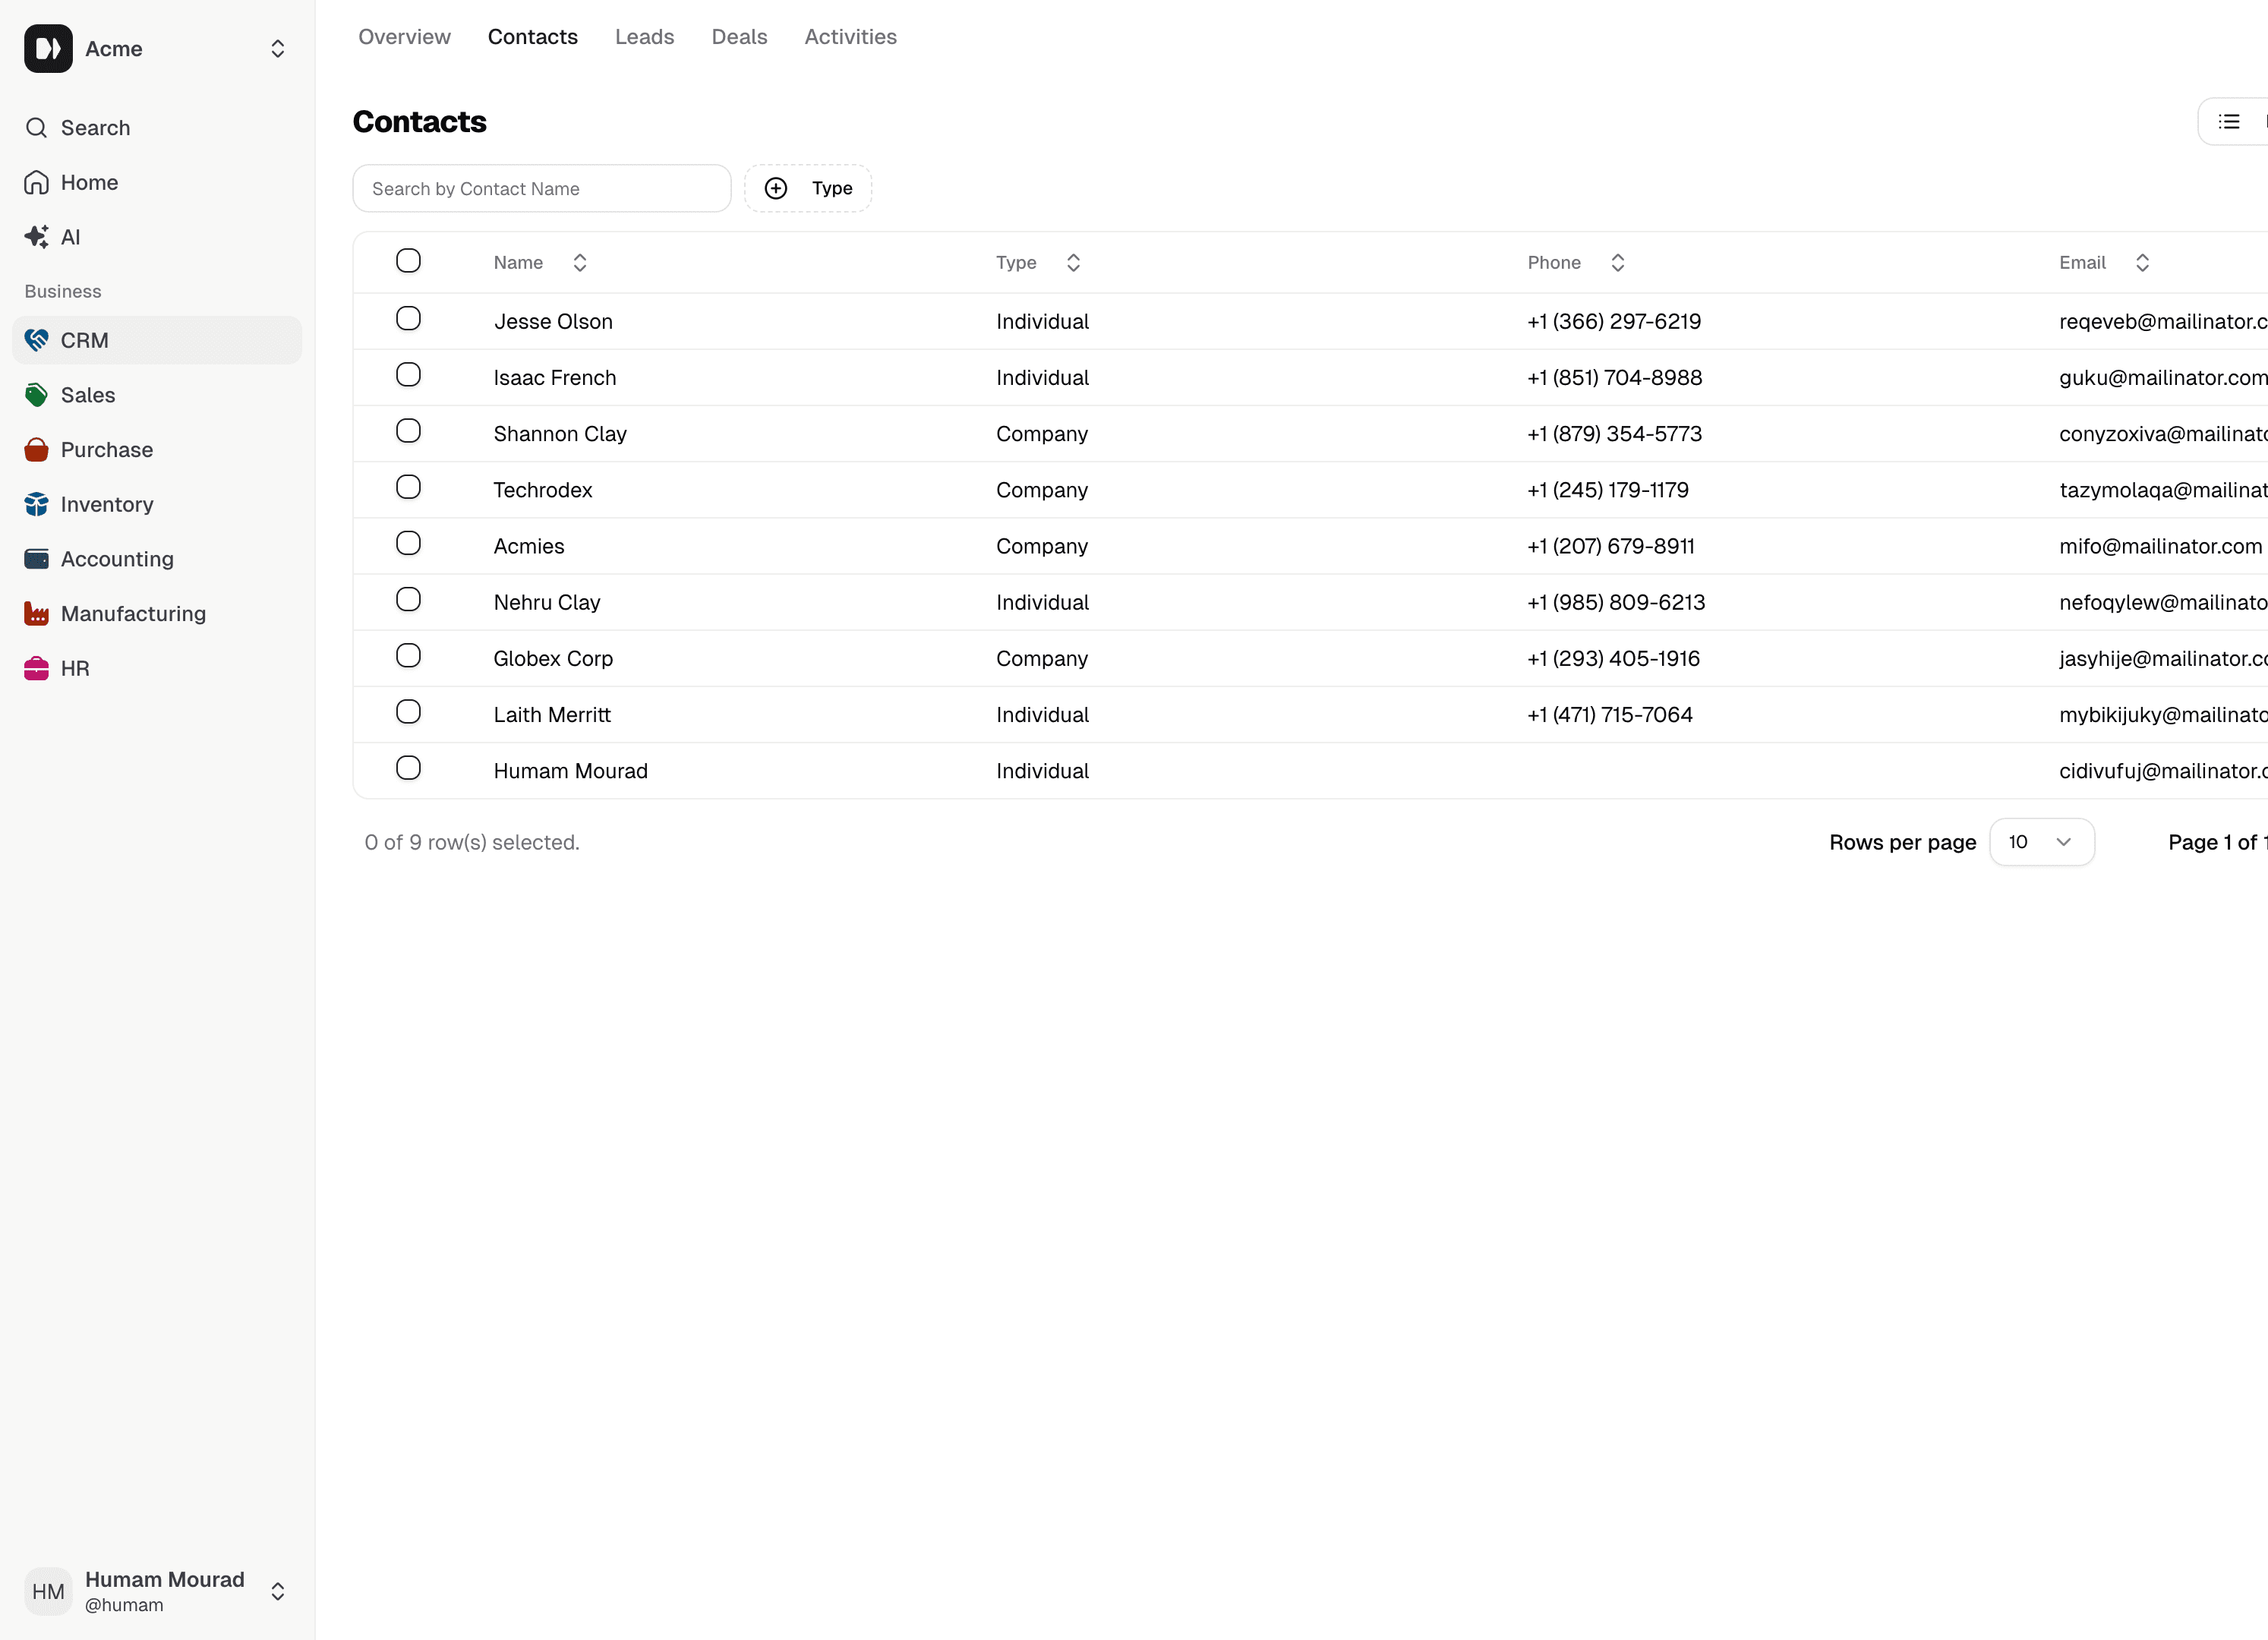2268x1640 pixels.
Task: Switch to the Deals tab
Action: point(740,37)
